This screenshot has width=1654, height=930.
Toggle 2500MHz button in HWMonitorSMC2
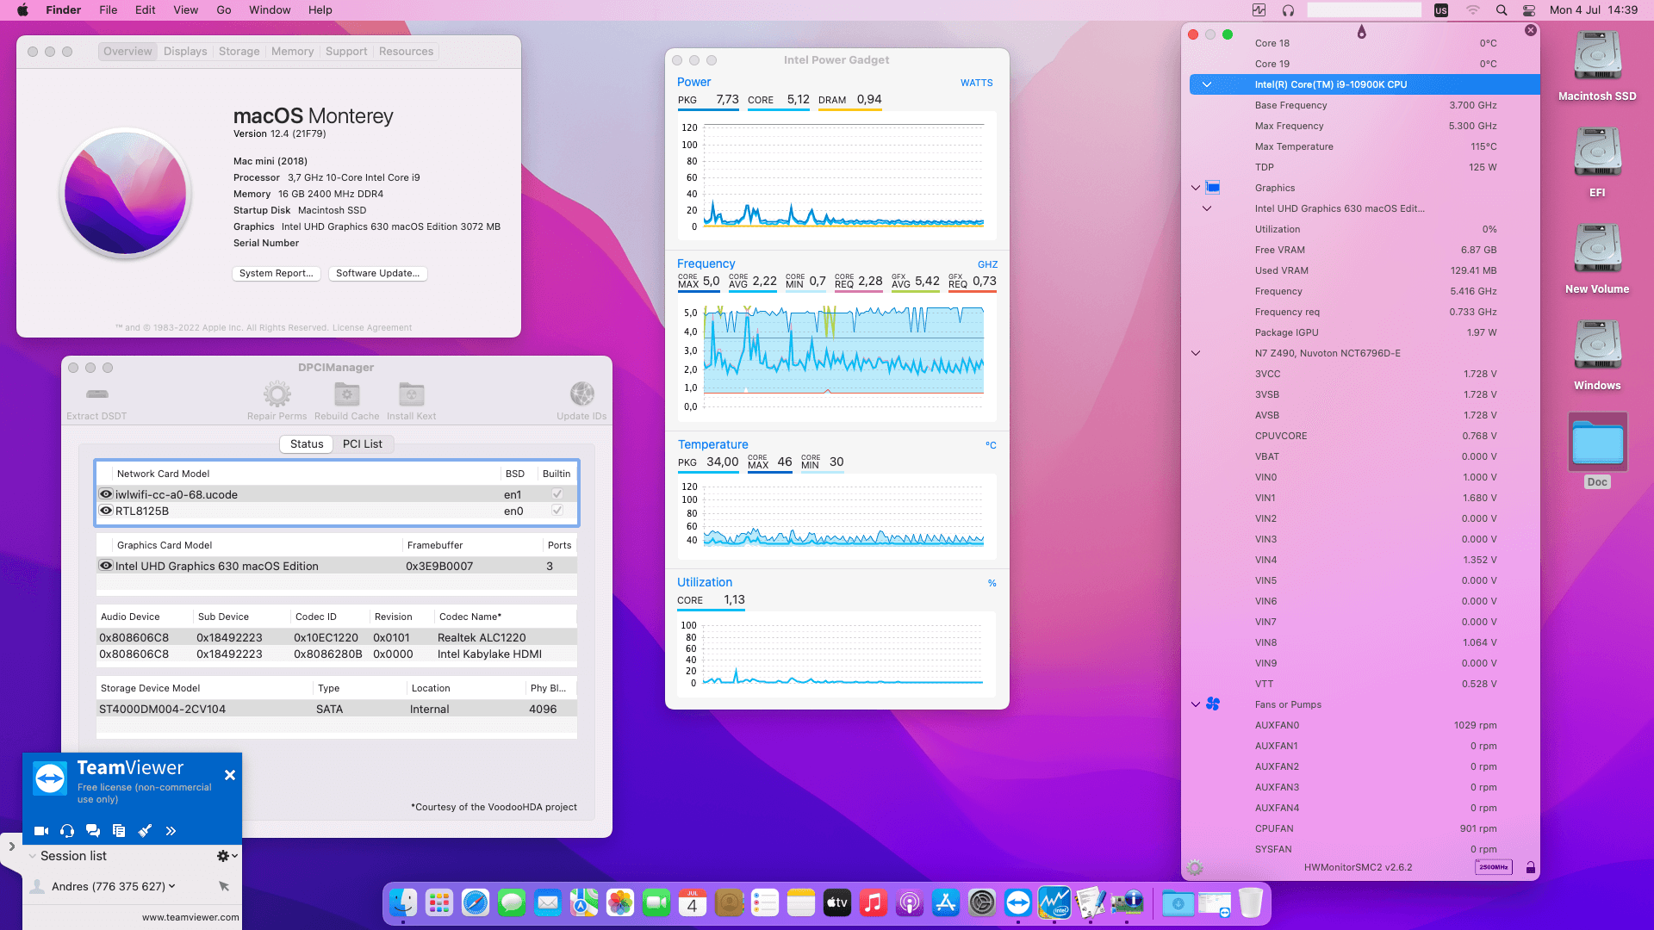click(1493, 867)
